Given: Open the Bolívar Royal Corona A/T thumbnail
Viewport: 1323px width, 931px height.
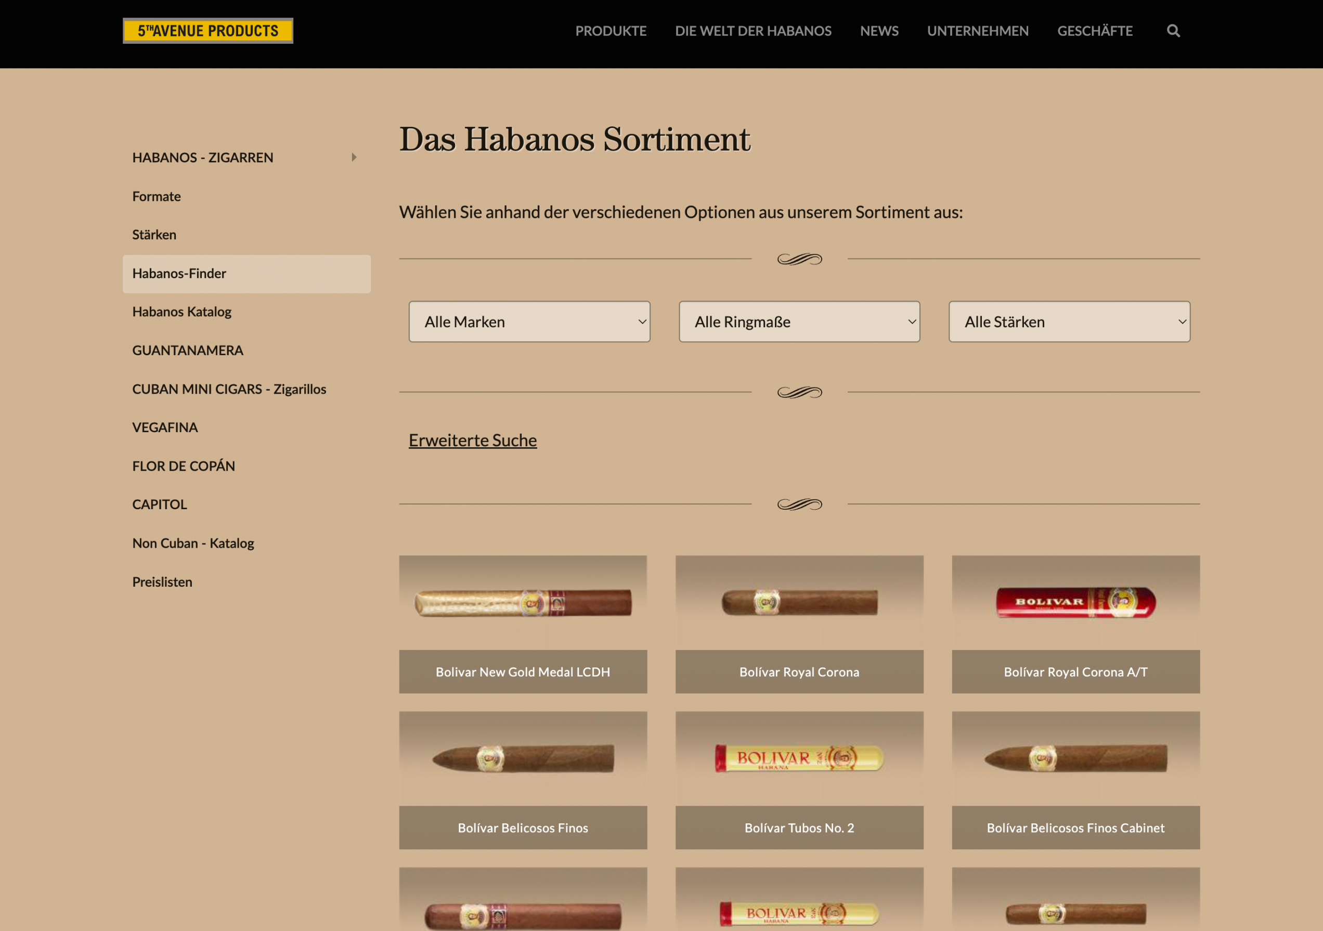Looking at the screenshot, I should click(1075, 603).
